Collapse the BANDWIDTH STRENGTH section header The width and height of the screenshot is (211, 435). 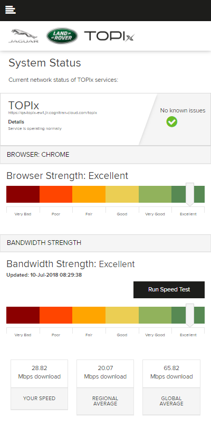pos(105,243)
